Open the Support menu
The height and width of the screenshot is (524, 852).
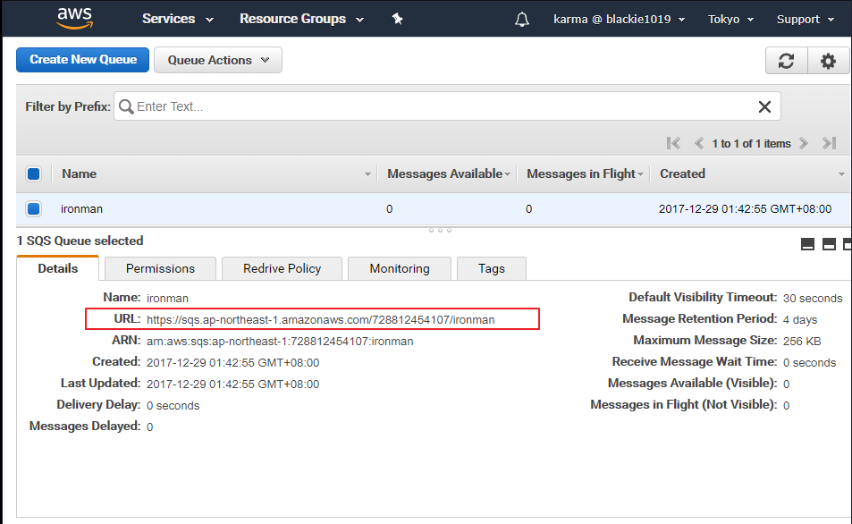[804, 19]
